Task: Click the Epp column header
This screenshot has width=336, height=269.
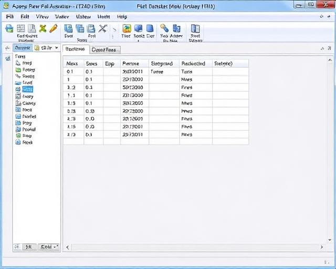Action: coord(112,64)
